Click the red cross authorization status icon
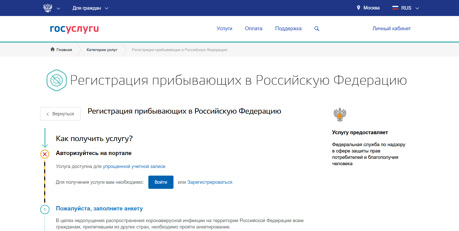 click(x=45, y=154)
